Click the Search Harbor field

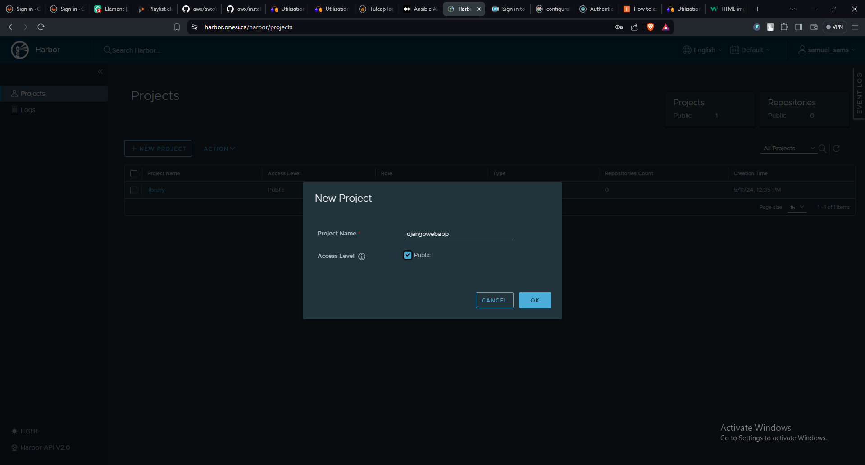pos(136,50)
